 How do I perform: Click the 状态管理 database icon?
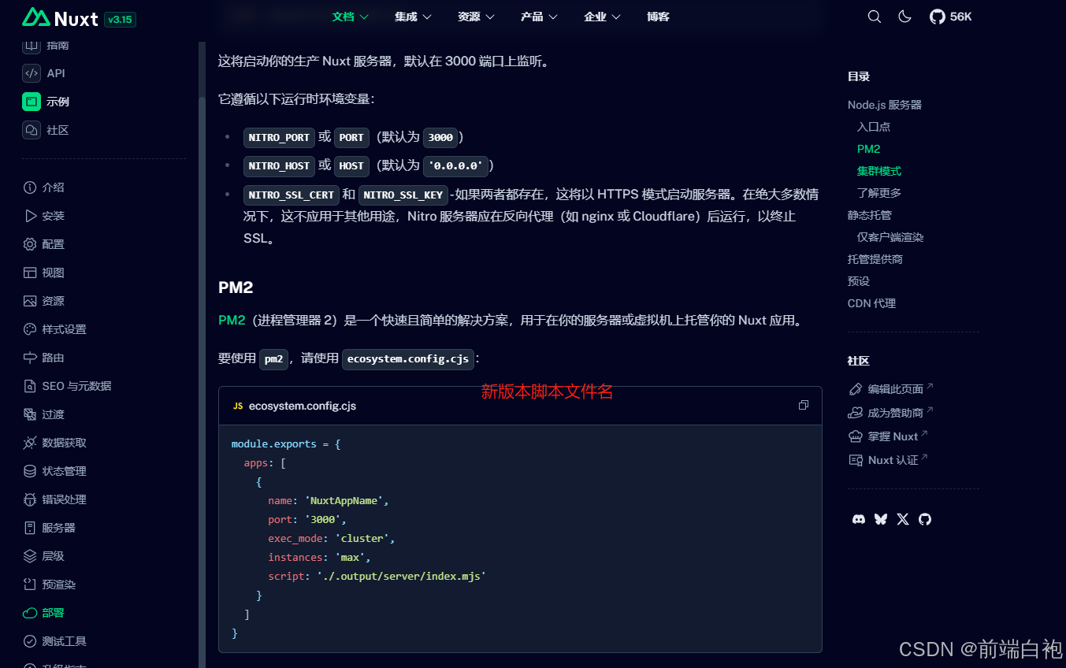(x=30, y=471)
